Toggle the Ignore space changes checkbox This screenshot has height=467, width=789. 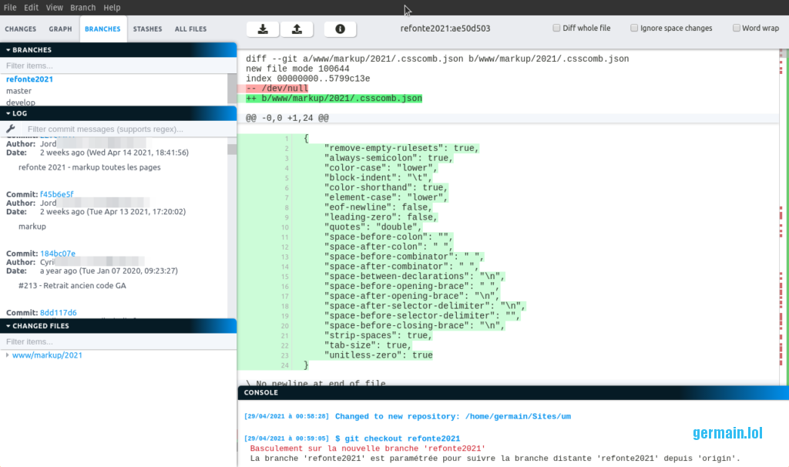tap(634, 29)
